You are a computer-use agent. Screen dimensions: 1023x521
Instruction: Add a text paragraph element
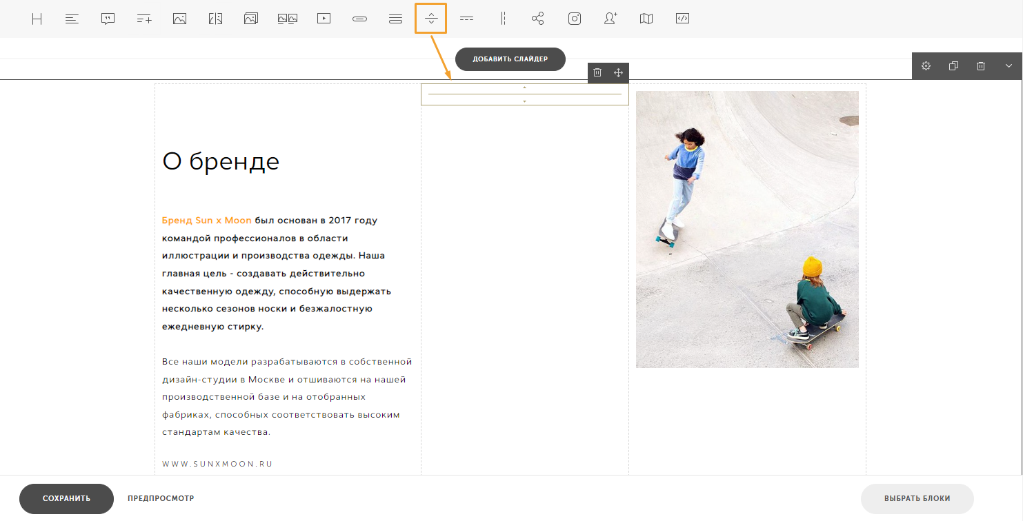tap(72, 19)
